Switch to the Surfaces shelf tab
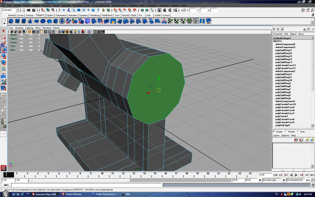315x197 pixels. pos(30,15)
